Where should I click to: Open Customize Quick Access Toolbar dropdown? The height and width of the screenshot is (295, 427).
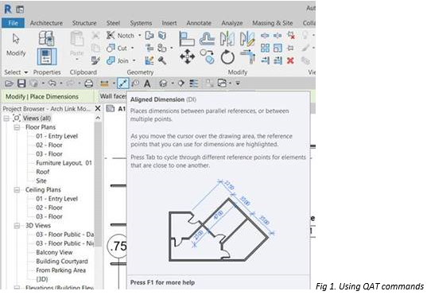click(238, 83)
